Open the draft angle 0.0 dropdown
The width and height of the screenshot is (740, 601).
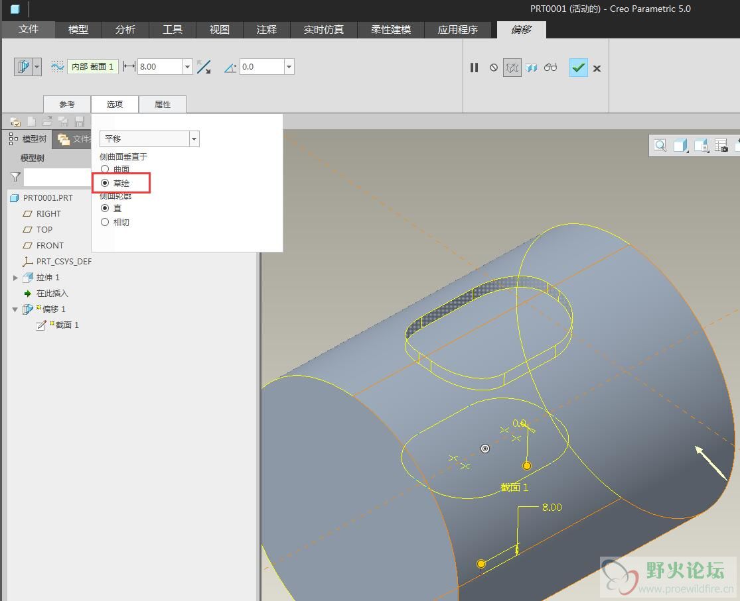coord(289,67)
